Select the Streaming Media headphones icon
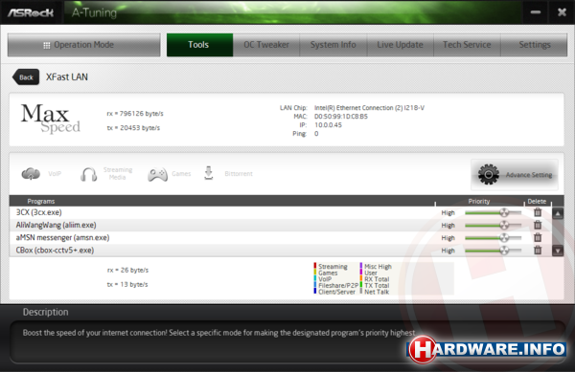575x372 pixels. point(88,174)
